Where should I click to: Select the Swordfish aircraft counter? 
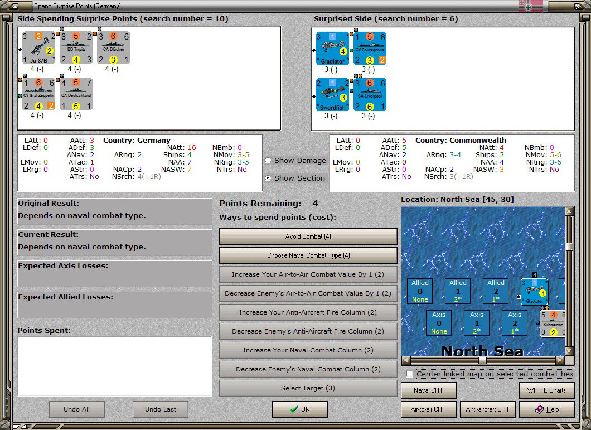(332, 95)
